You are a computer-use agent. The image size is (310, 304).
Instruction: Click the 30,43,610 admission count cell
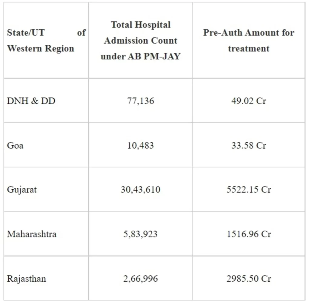[x=140, y=190]
